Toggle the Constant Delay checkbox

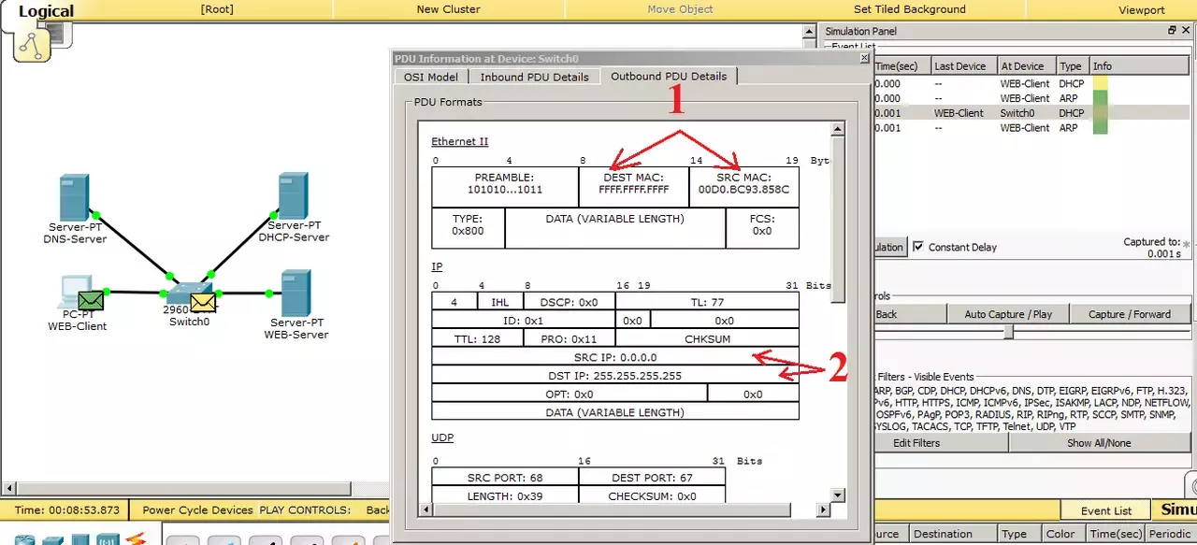[918, 247]
